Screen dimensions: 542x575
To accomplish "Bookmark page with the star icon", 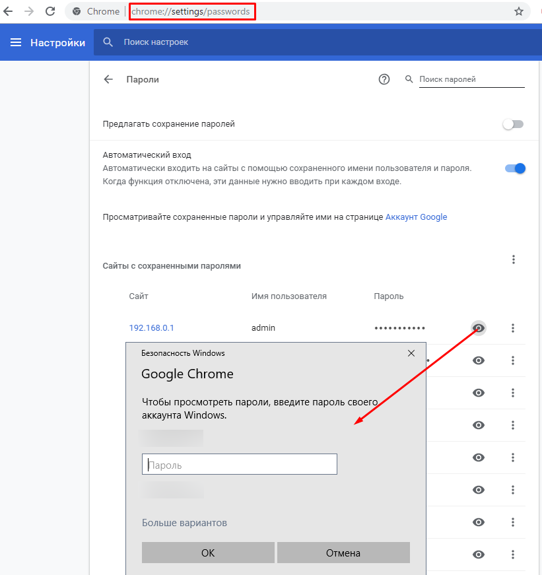I will point(519,11).
